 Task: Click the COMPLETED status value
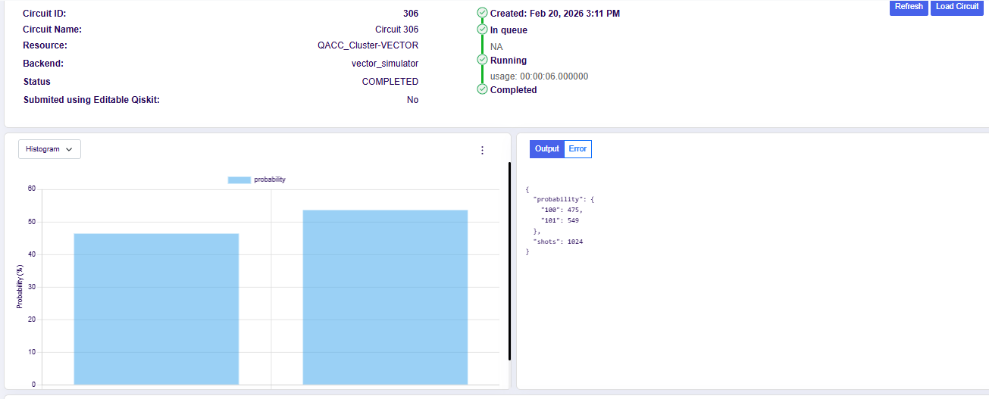point(390,82)
